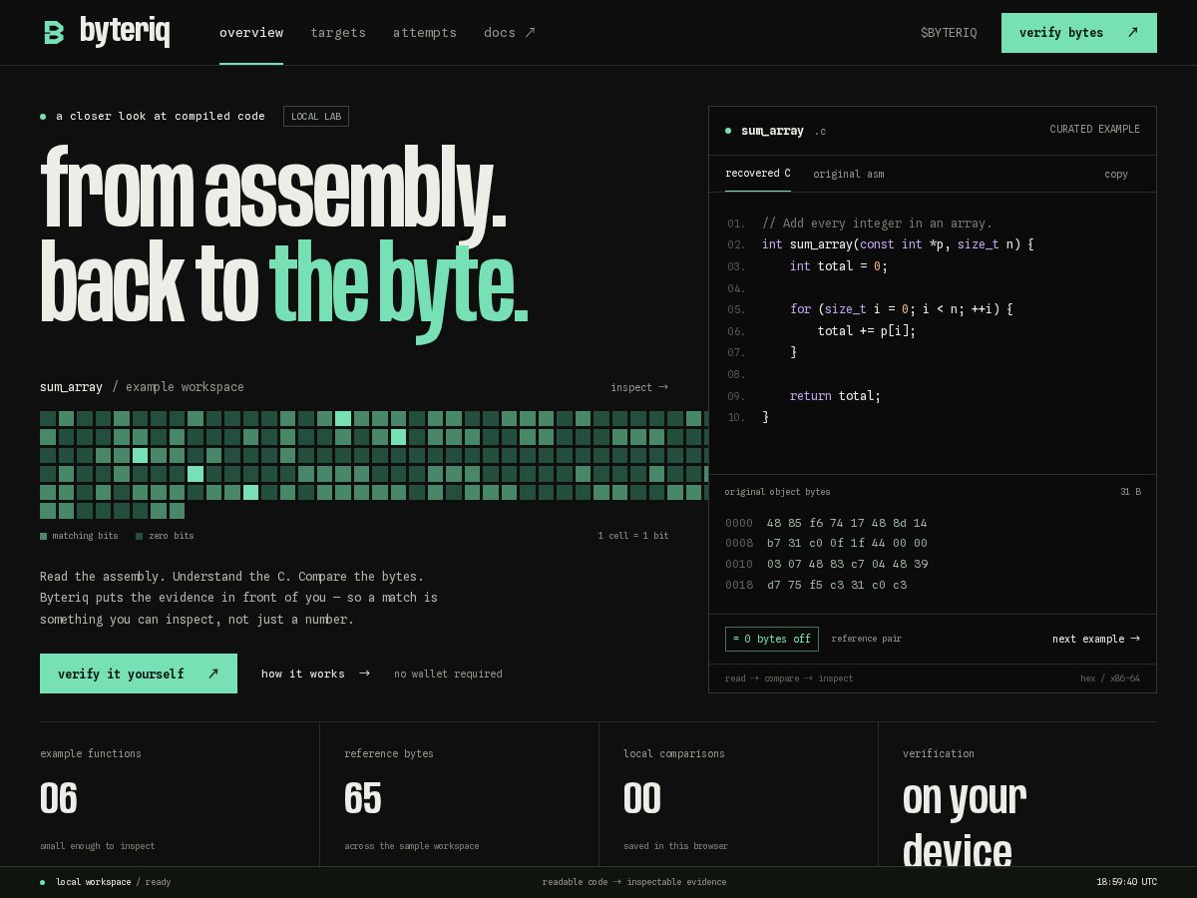Select the recovered C tab
Screen dimensions: 1197x898
click(x=758, y=174)
